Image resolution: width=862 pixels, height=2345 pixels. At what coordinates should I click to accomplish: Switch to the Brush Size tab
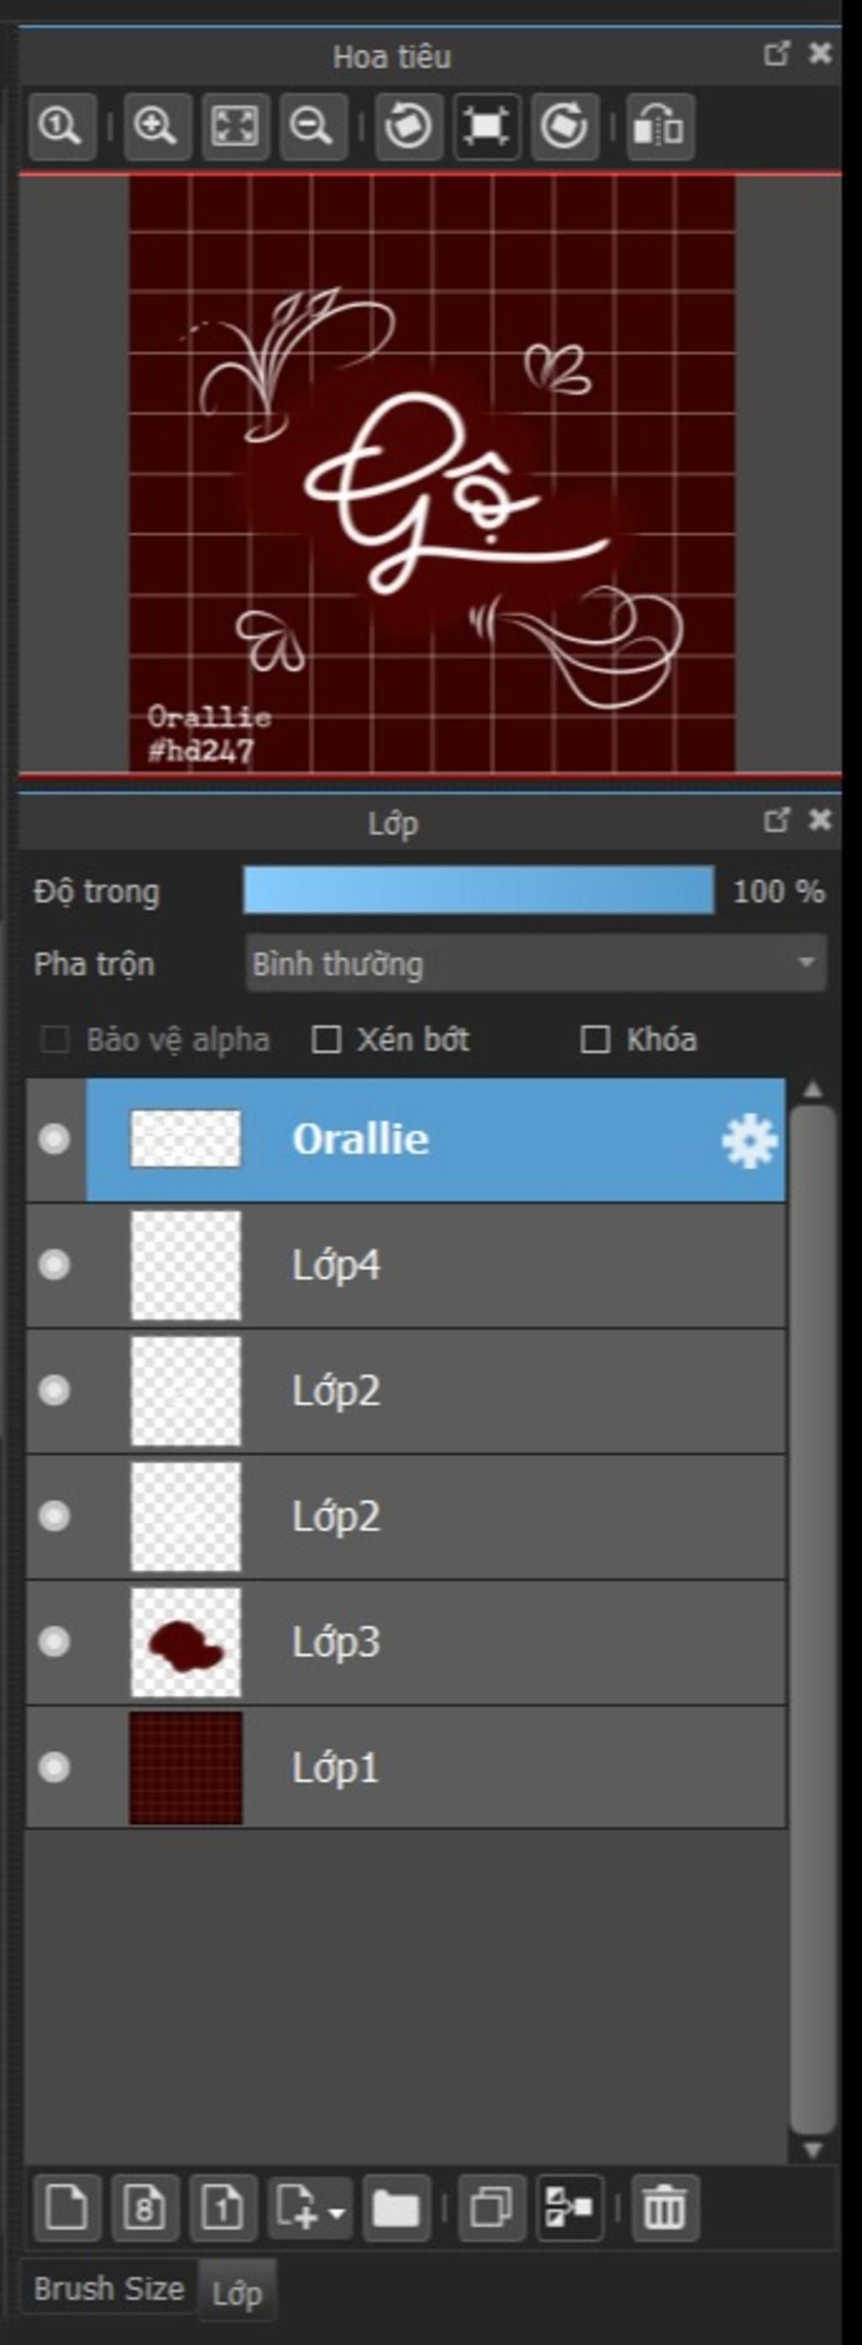109,2288
